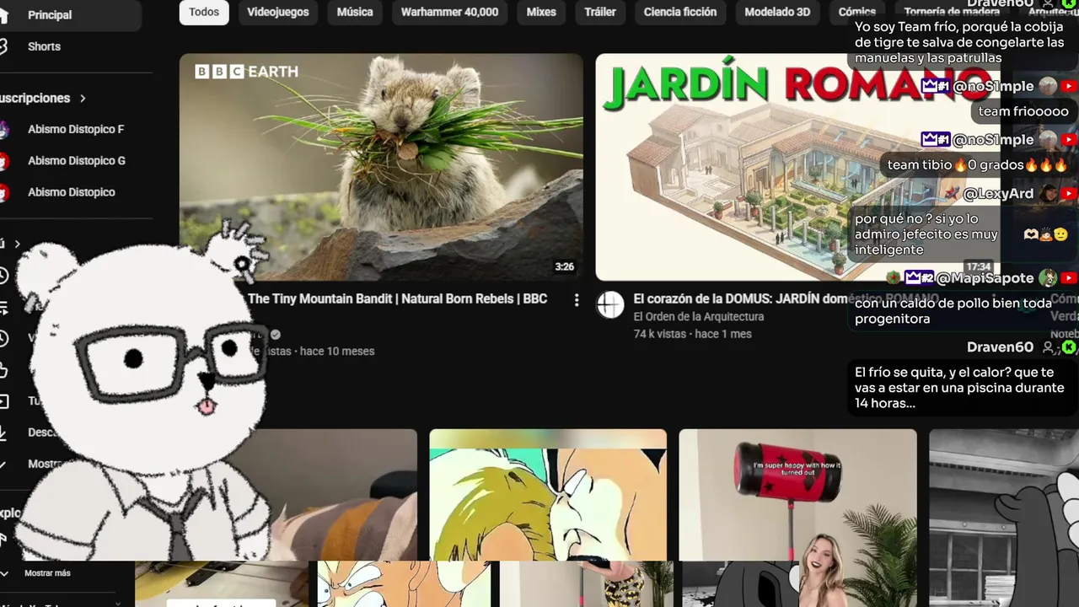The width and height of the screenshot is (1079, 607).
Task: Click YouTube icon beside @MapiSapote
Action: (x=1069, y=278)
